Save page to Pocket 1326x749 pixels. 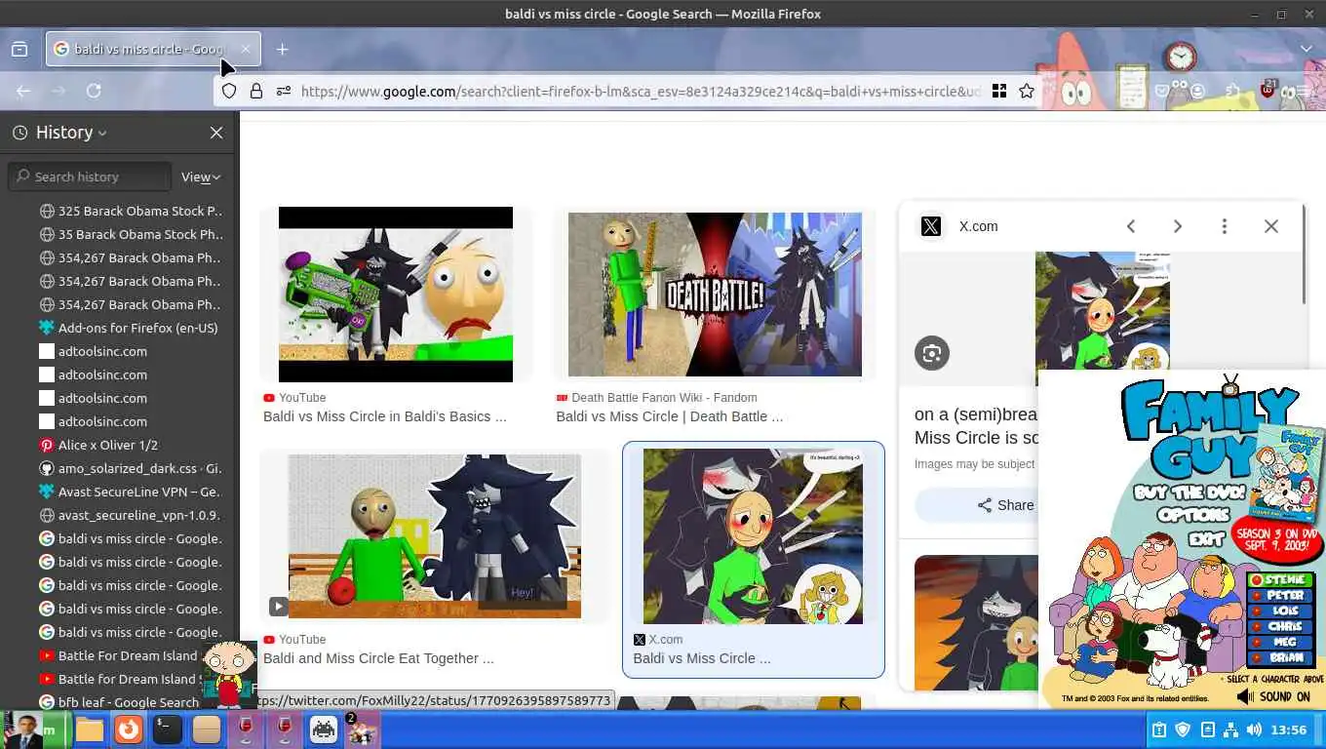tap(1162, 91)
